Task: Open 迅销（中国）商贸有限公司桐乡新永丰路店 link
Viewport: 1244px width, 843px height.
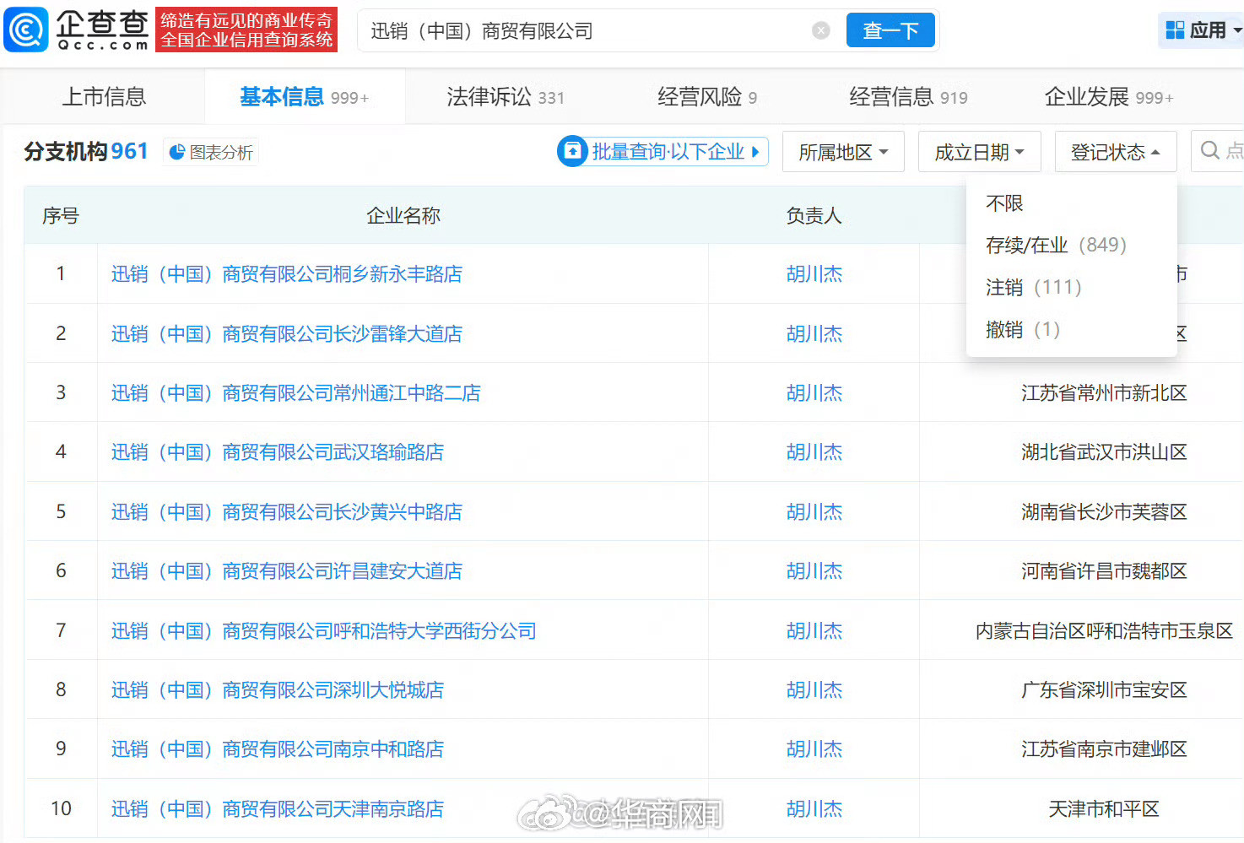Action: (287, 273)
